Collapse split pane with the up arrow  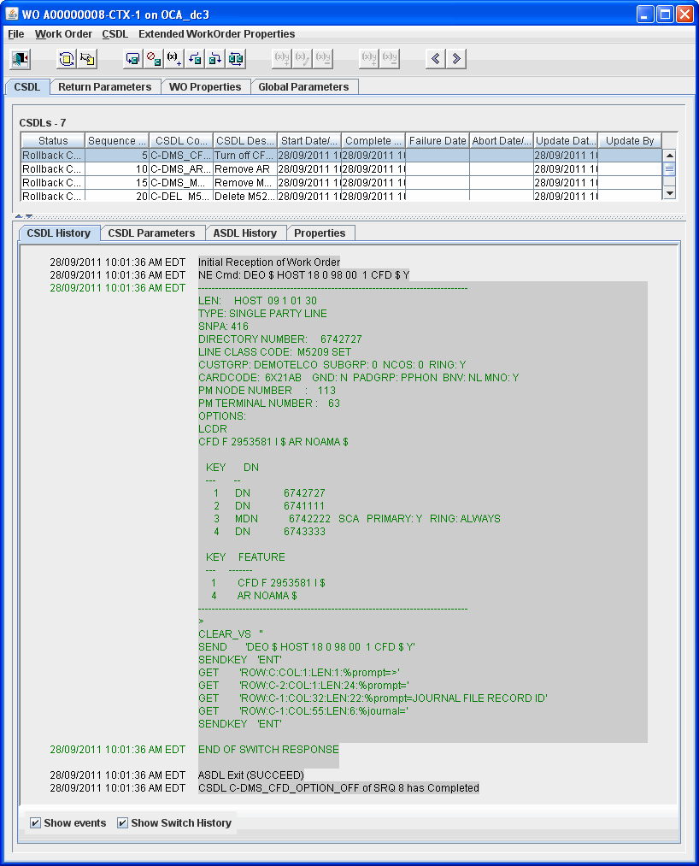pyautogui.click(x=18, y=216)
